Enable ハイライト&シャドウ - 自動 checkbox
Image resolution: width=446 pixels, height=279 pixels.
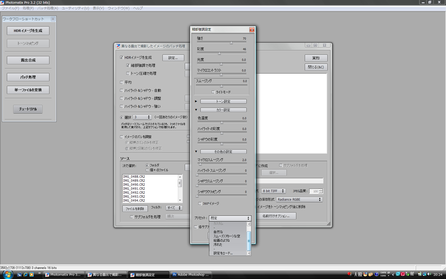tap(122, 90)
